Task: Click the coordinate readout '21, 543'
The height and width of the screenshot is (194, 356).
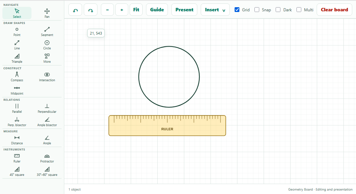Action: (x=96, y=33)
